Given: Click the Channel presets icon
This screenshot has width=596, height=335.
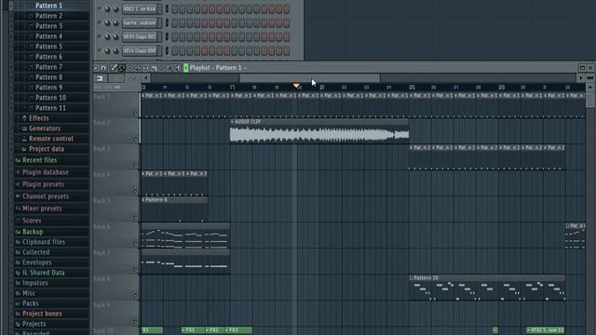Looking at the screenshot, I should pyautogui.click(x=18, y=196).
